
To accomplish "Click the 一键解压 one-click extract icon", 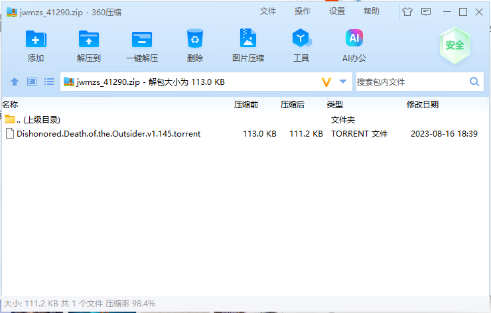I will point(142,39).
